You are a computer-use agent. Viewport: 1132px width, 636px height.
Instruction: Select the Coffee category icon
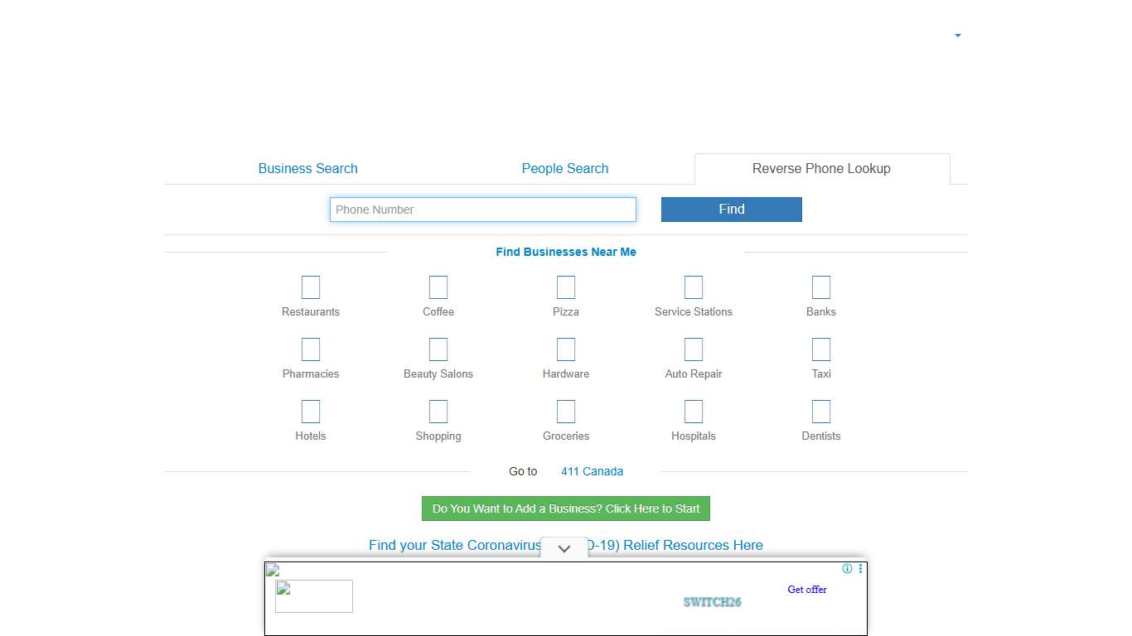(438, 287)
